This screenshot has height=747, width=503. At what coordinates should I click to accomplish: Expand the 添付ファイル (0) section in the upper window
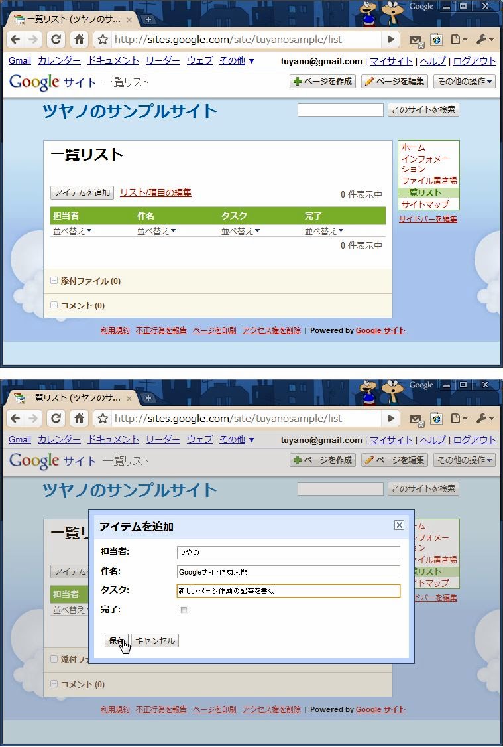(54, 281)
